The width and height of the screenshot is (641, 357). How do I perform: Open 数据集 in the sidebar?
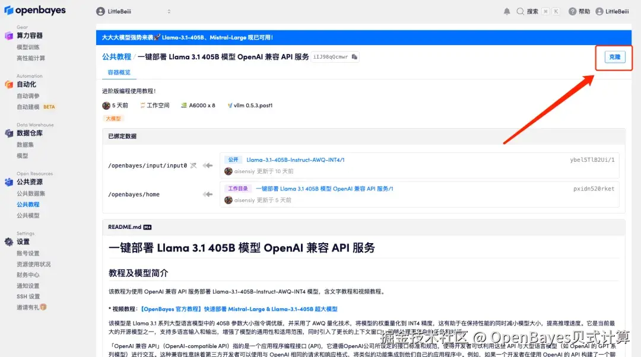pyautogui.click(x=26, y=145)
